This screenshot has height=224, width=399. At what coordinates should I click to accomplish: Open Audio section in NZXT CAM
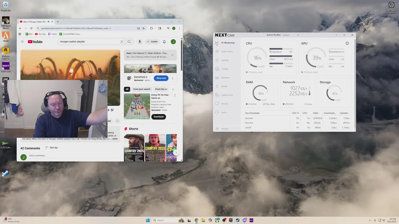[x=221, y=112]
